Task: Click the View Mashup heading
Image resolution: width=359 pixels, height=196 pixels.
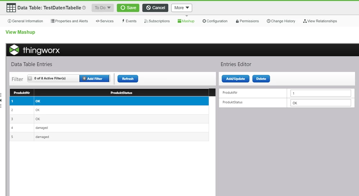Action: coord(21,32)
